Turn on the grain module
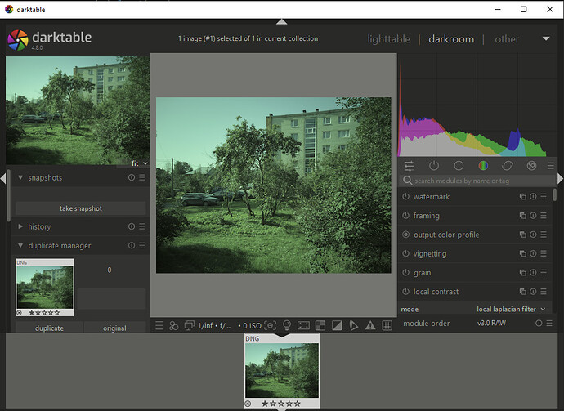The image size is (564, 411). click(406, 273)
